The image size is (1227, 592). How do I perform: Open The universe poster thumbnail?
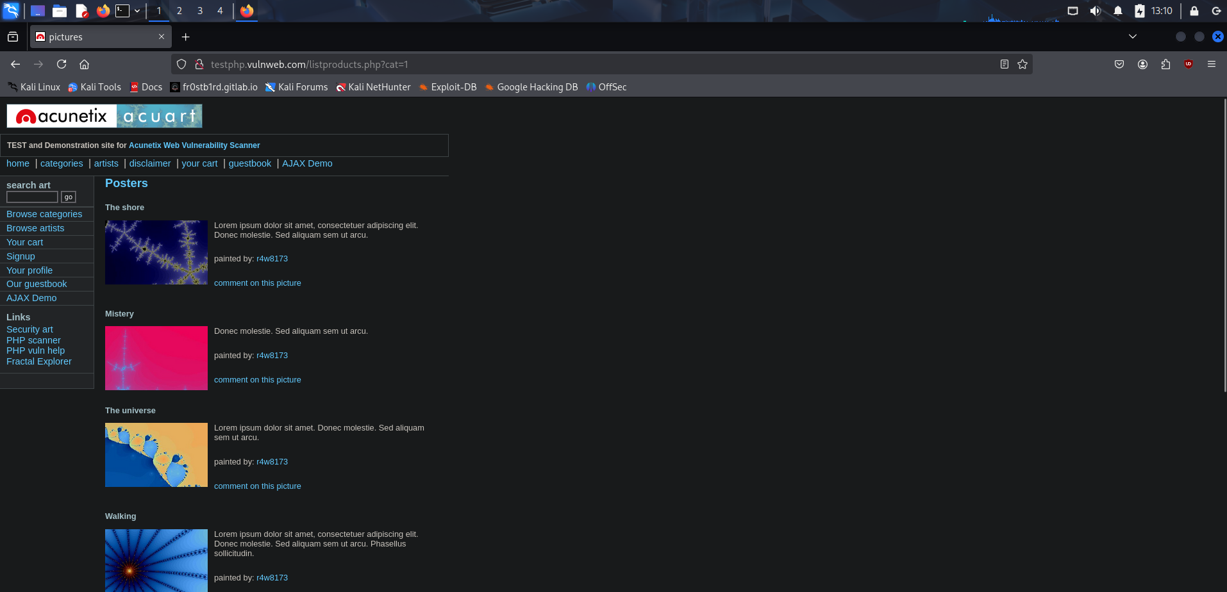[156, 455]
